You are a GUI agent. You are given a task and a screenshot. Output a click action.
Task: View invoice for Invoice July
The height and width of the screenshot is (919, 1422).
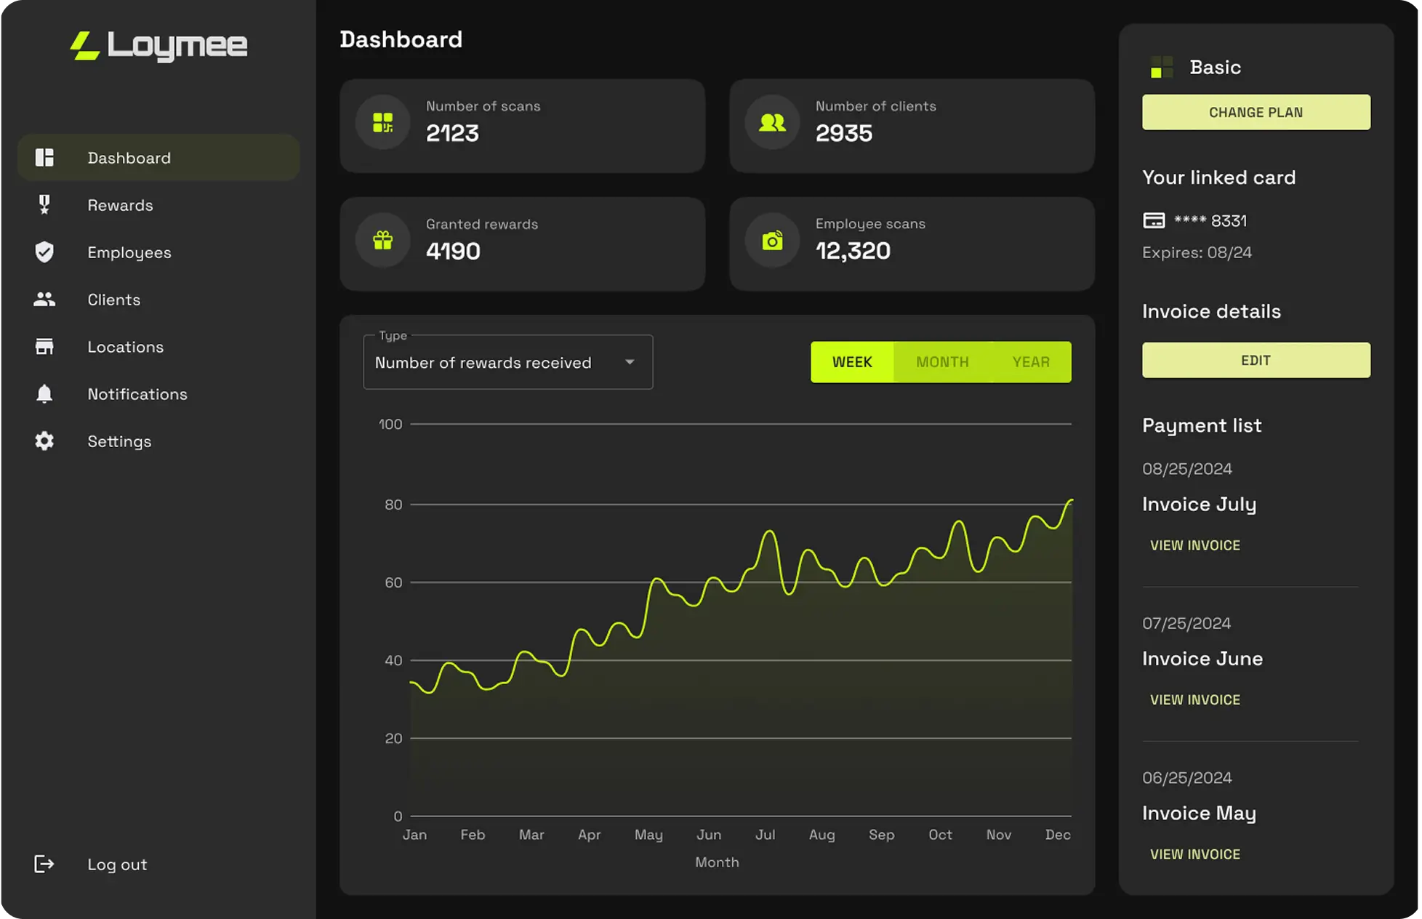point(1194,545)
